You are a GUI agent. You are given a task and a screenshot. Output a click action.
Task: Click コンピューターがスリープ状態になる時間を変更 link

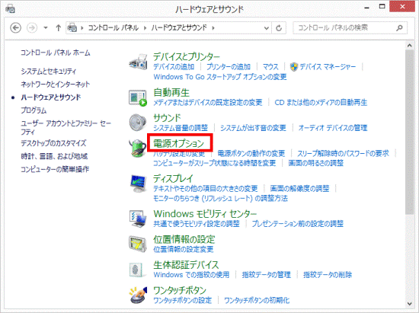214,163
